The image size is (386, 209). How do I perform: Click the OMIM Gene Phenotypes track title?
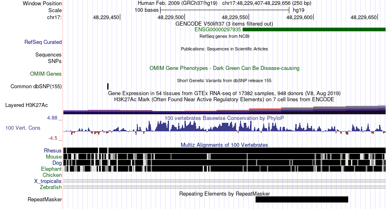point(225,68)
